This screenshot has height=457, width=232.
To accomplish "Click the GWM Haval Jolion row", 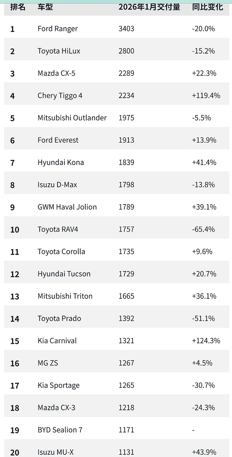I will tap(117, 207).
